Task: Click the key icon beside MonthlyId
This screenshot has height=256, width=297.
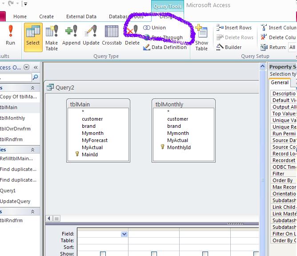Action: point(163,147)
